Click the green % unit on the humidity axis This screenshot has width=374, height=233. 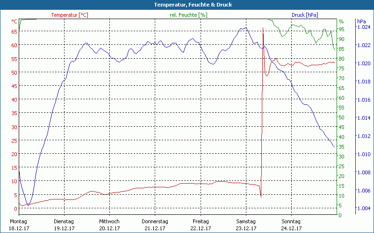point(341,21)
